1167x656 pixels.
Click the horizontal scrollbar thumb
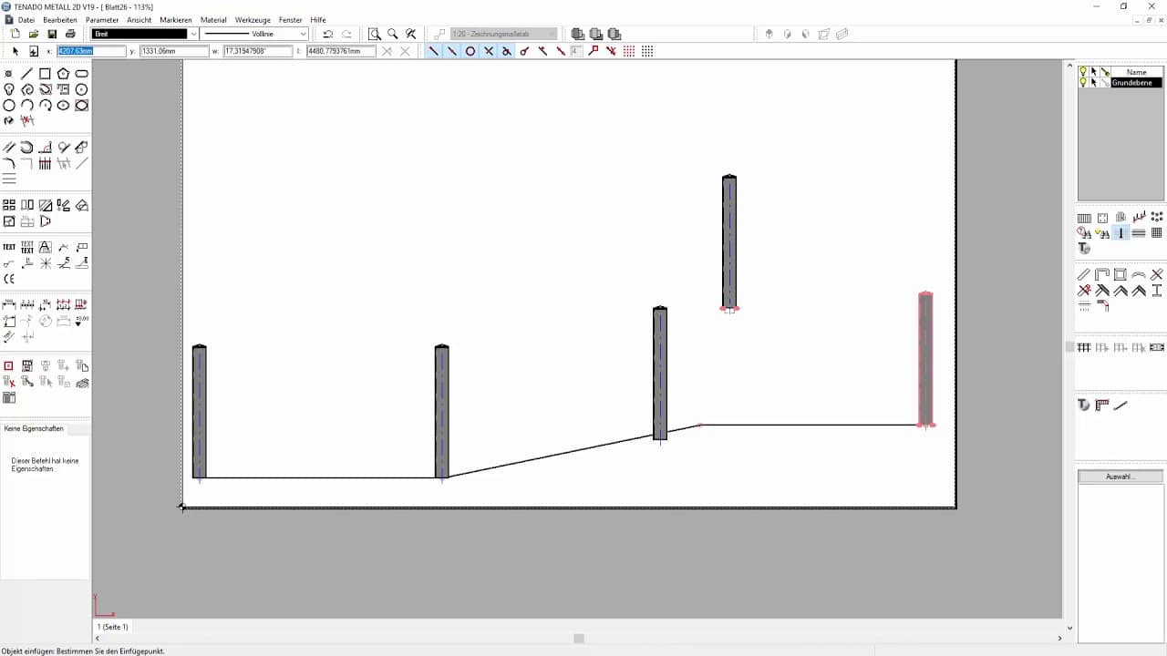pos(579,639)
